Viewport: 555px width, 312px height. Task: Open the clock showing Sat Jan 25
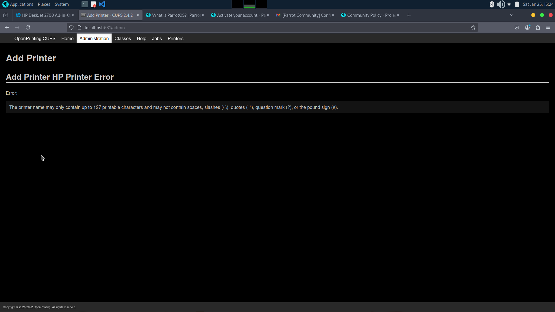coord(538,4)
